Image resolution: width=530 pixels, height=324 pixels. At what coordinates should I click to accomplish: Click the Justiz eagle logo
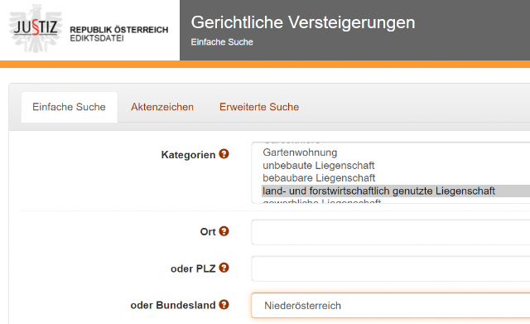pyautogui.click(x=36, y=28)
